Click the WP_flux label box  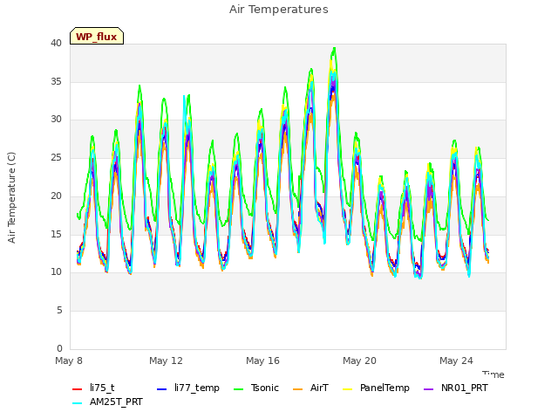(x=97, y=36)
